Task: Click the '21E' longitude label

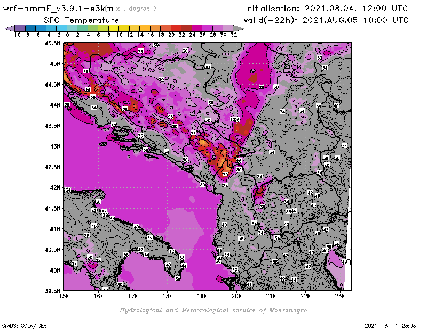Action: 271,296
